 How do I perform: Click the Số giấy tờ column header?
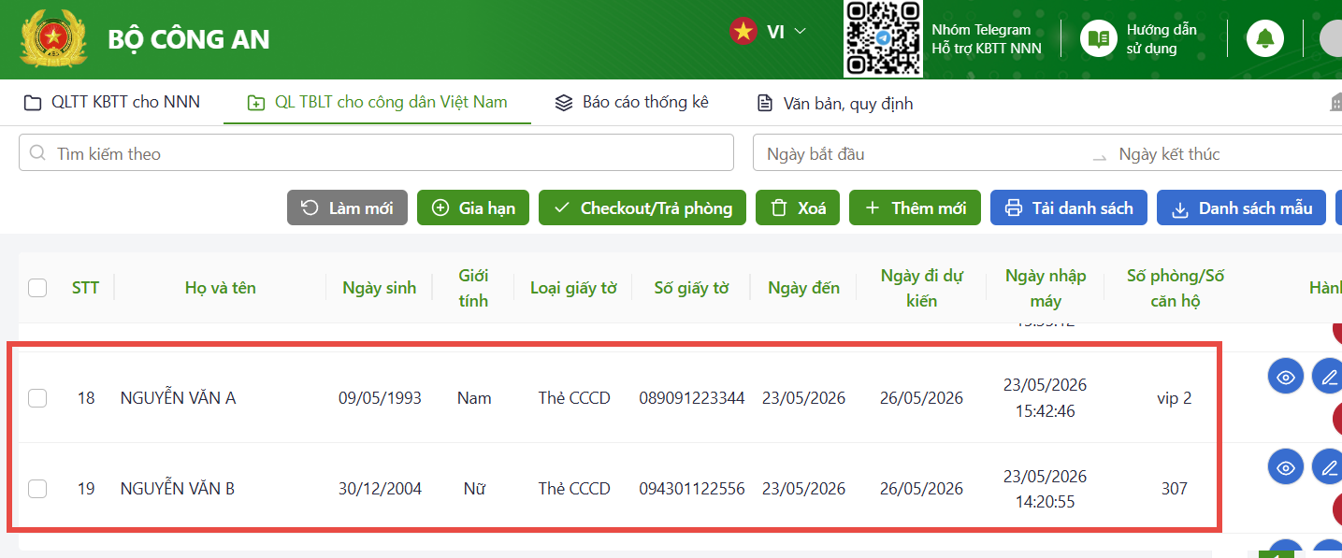pos(691,288)
